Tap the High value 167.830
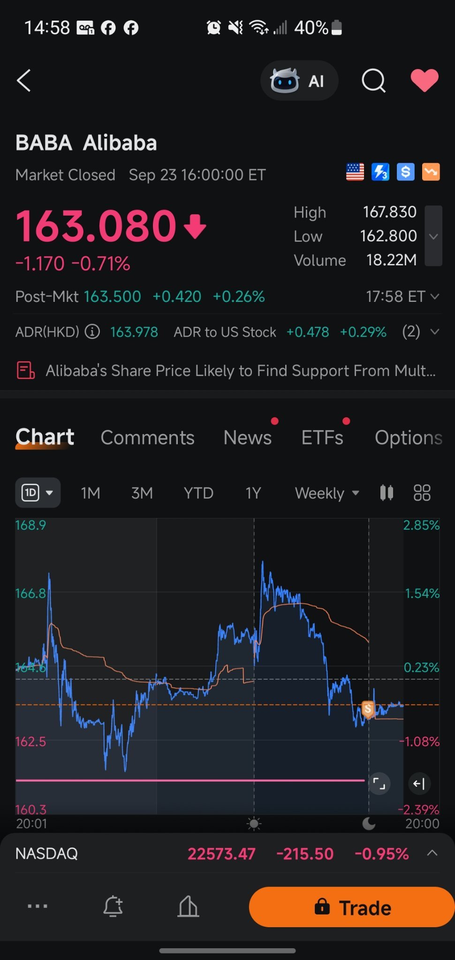Viewport: 455px width, 960px height. tap(389, 212)
